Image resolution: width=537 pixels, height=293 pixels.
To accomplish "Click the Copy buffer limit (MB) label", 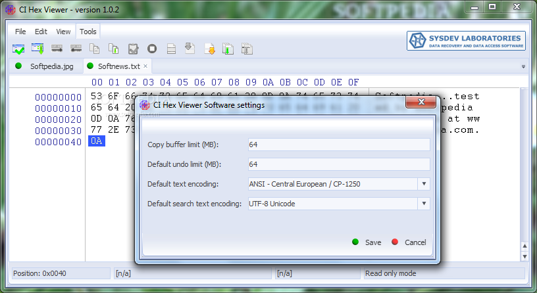I will point(183,145).
